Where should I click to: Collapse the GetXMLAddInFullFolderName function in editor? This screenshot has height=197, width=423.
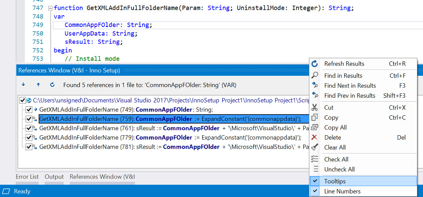(x=50, y=8)
